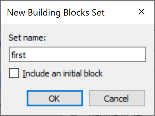Viewport: 155px width, 116px height.
Task: Click the dialog title text
Action: (x=56, y=13)
